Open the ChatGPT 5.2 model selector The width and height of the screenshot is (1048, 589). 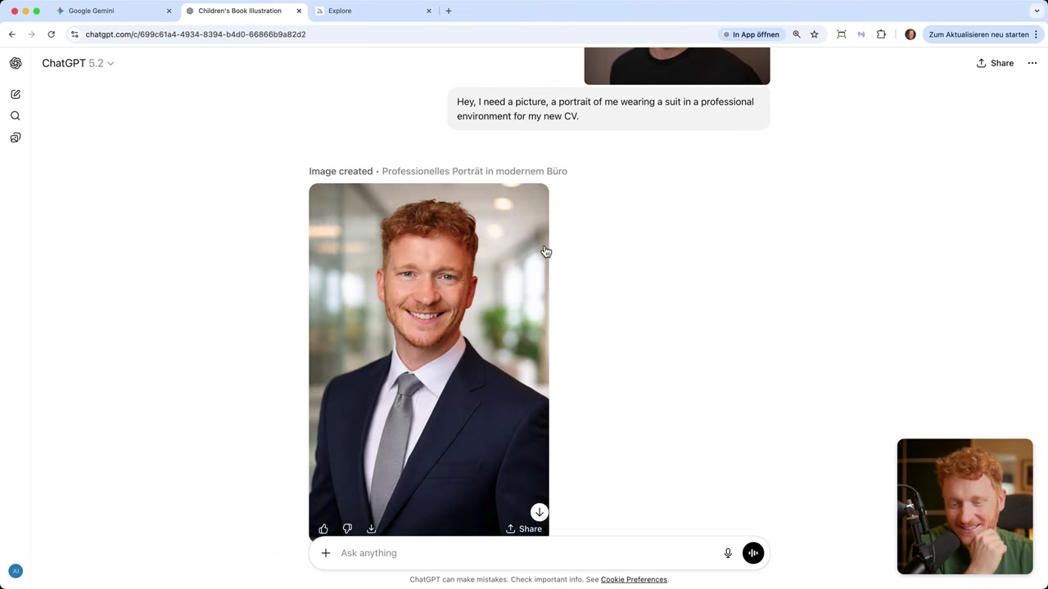pos(78,63)
